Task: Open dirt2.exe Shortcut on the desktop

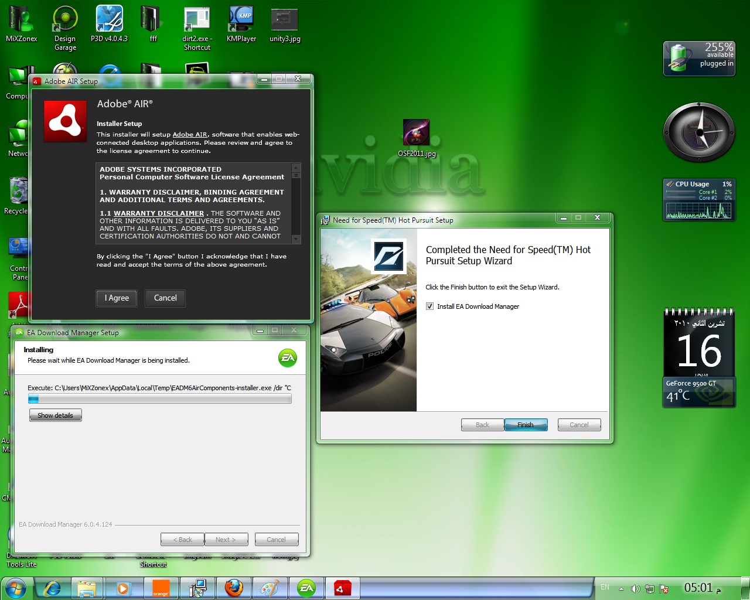Action: [x=197, y=27]
